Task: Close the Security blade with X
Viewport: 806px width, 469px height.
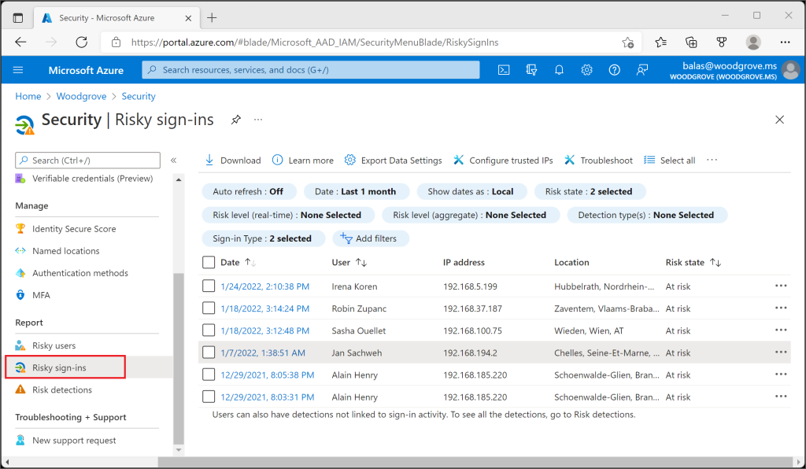Action: tap(779, 120)
